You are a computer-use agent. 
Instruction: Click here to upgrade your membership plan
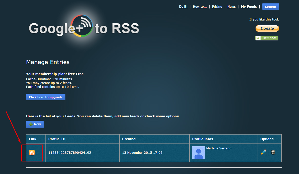point(45,97)
